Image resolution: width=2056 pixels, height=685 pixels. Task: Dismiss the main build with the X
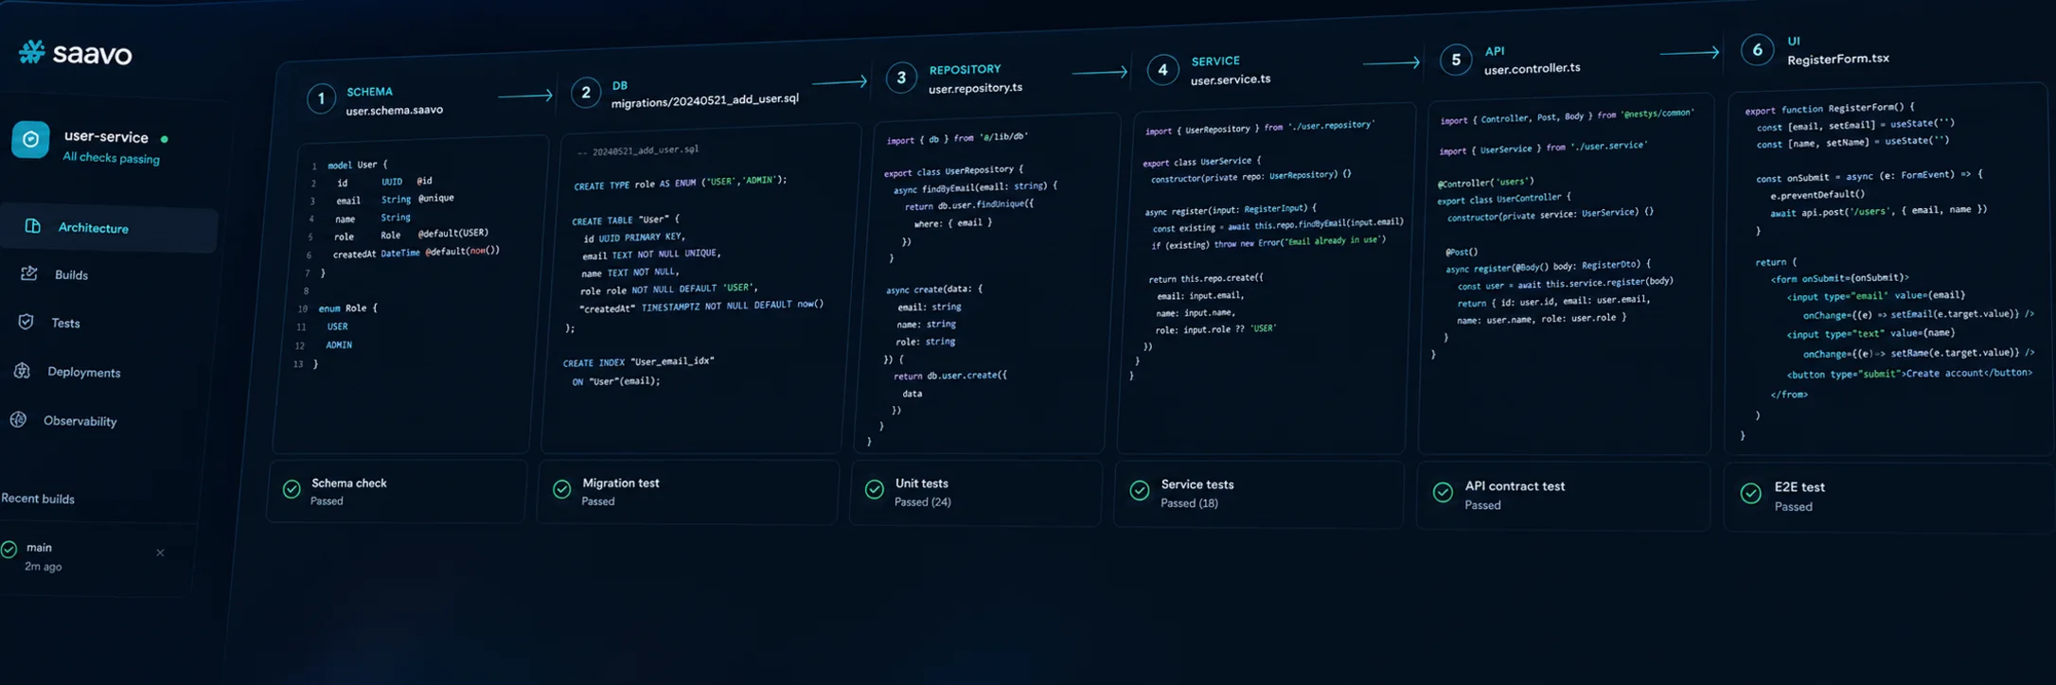click(160, 553)
